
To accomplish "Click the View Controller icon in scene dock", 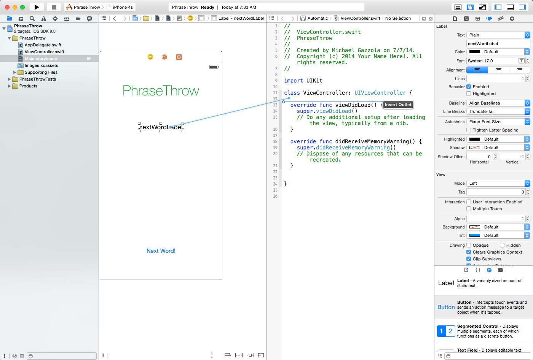I will click(150, 57).
